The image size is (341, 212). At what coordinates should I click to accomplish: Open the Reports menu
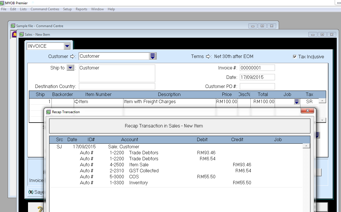[x=81, y=9]
